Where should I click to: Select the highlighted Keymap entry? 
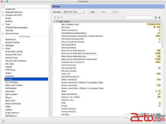point(26,79)
